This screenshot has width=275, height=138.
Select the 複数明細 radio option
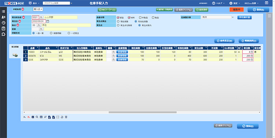pos(51,33)
